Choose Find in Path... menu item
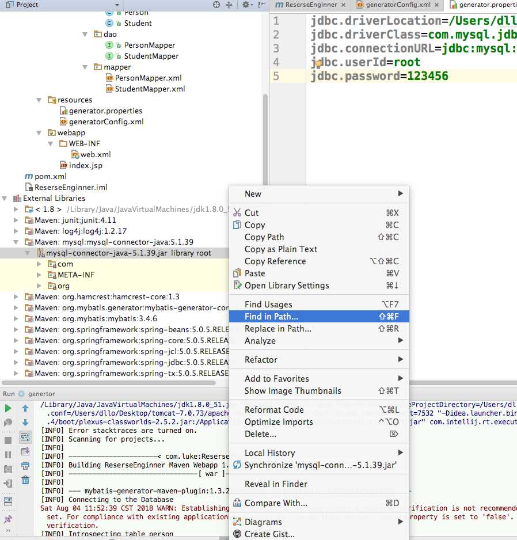The image size is (517, 540). click(x=319, y=317)
